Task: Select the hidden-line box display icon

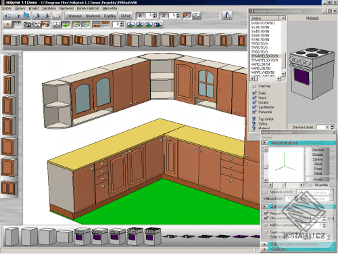Action: (x=37, y=24)
